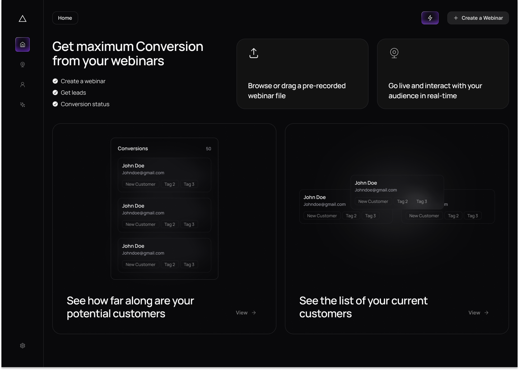This screenshot has width=519, height=370.
Task: Open the webcam icon in sidebar
Action: pyautogui.click(x=23, y=65)
